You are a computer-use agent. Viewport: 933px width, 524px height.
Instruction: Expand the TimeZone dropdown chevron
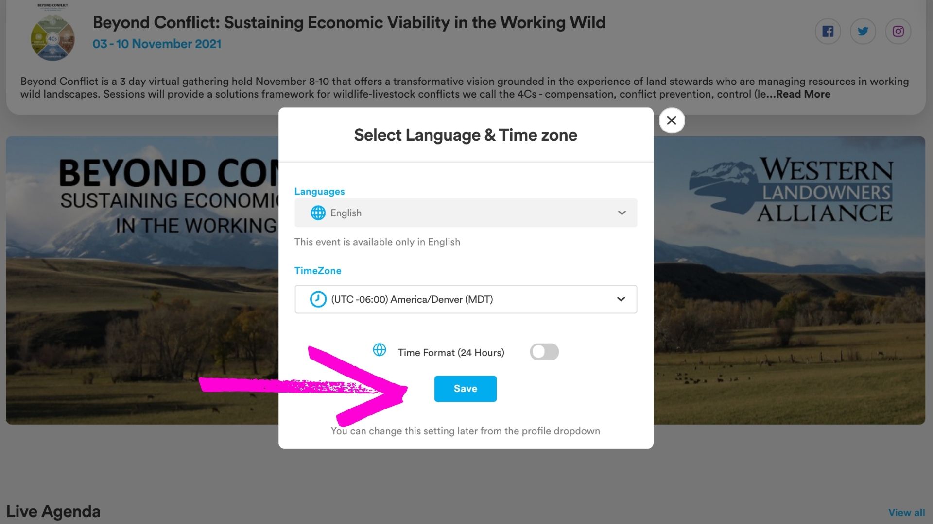pos(621,299)
